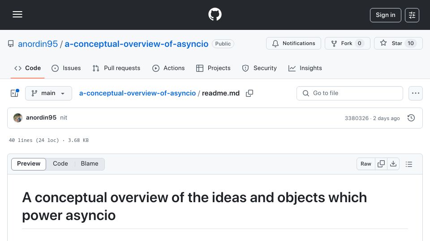This screenshot has height=241, width=430.
Task: Select the Preview view toggle
Action: [x=29, y=164]
